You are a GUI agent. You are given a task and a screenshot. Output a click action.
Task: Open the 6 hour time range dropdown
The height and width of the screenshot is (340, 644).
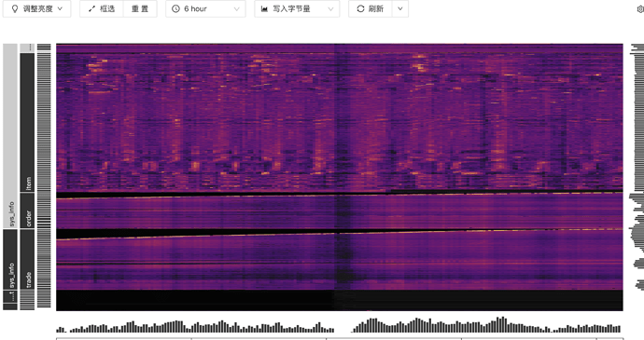click(x=205, y=8)
